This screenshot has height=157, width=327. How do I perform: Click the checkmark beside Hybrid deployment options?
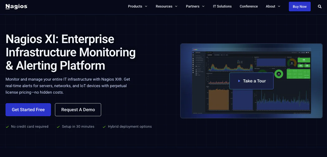pyautogui.click(x=104, y=127)
